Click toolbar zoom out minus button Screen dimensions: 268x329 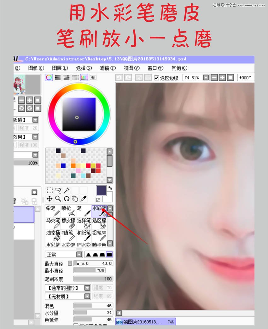(214, 78)
